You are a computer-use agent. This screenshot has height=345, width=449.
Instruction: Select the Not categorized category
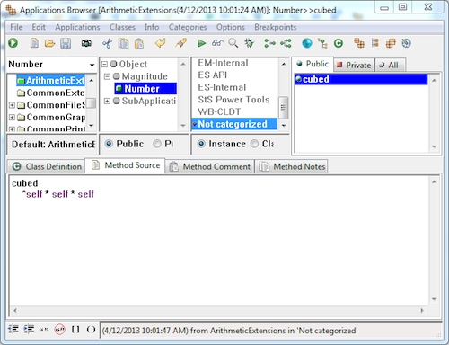234,124
